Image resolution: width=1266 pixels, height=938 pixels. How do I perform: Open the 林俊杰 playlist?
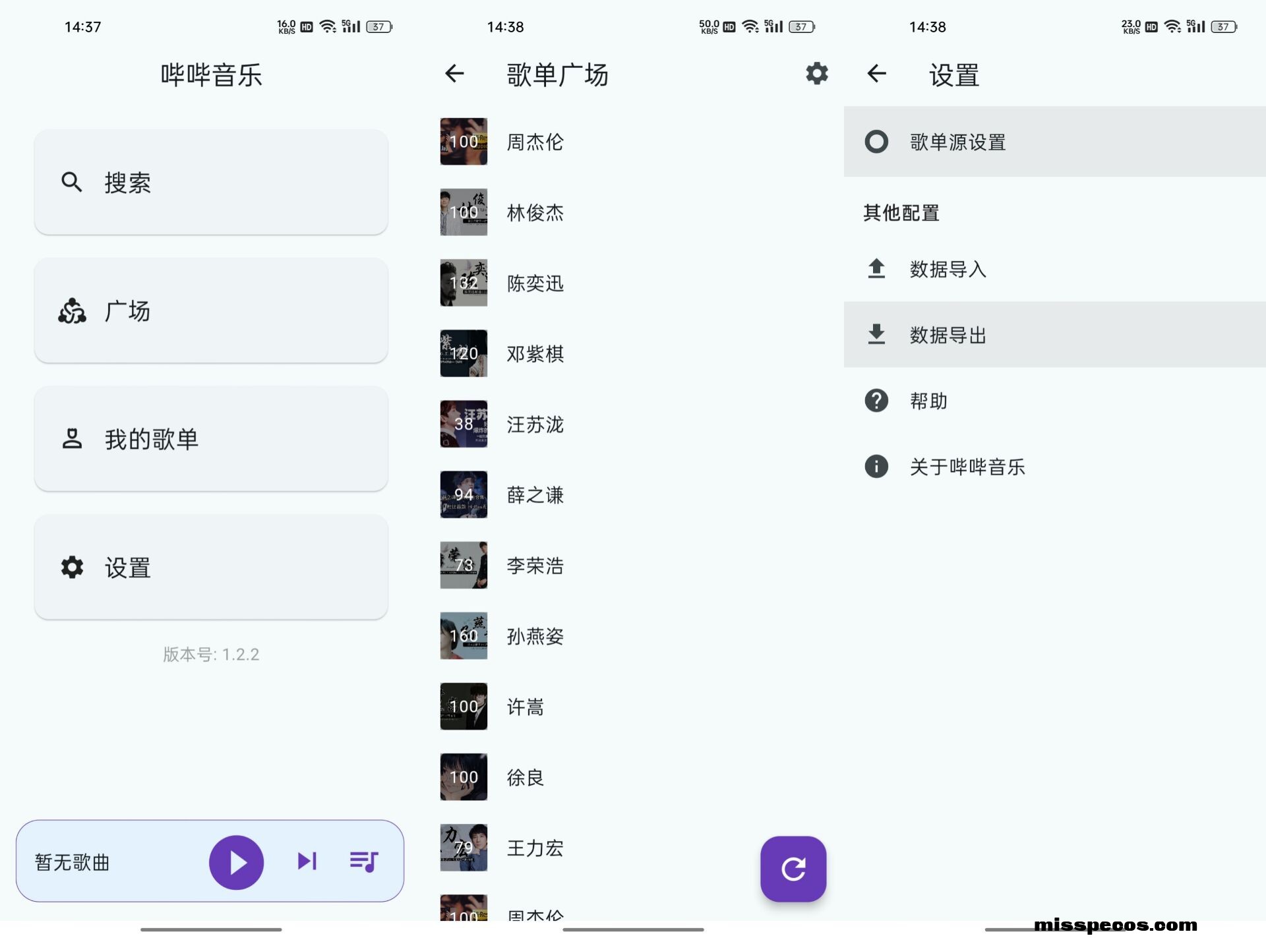click(633, 212)
